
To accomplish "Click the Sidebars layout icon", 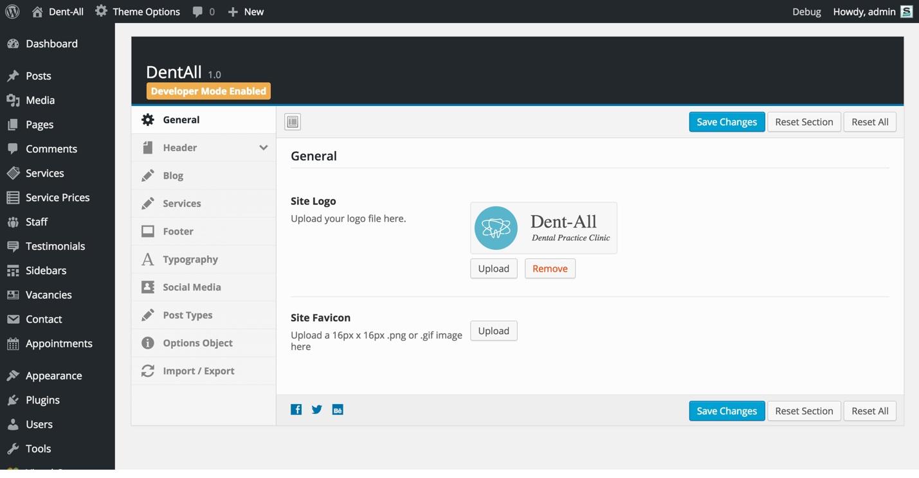I will [x=13, y=270].
